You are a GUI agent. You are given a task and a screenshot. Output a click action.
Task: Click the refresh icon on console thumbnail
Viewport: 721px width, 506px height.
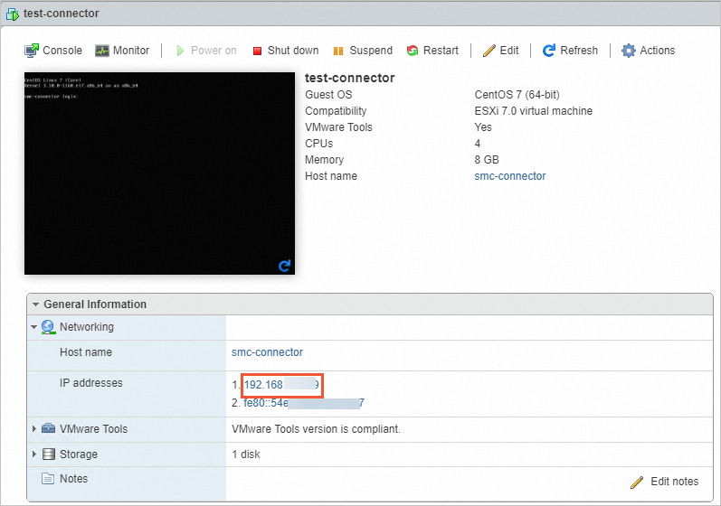click(285, 266)
